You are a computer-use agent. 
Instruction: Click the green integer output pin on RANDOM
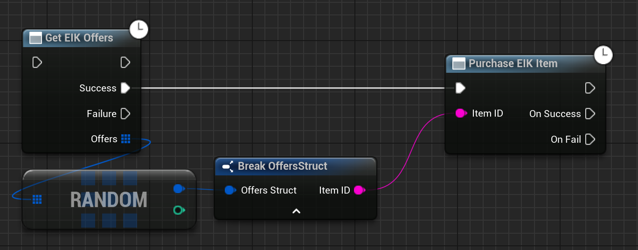[x=179, y=210]
